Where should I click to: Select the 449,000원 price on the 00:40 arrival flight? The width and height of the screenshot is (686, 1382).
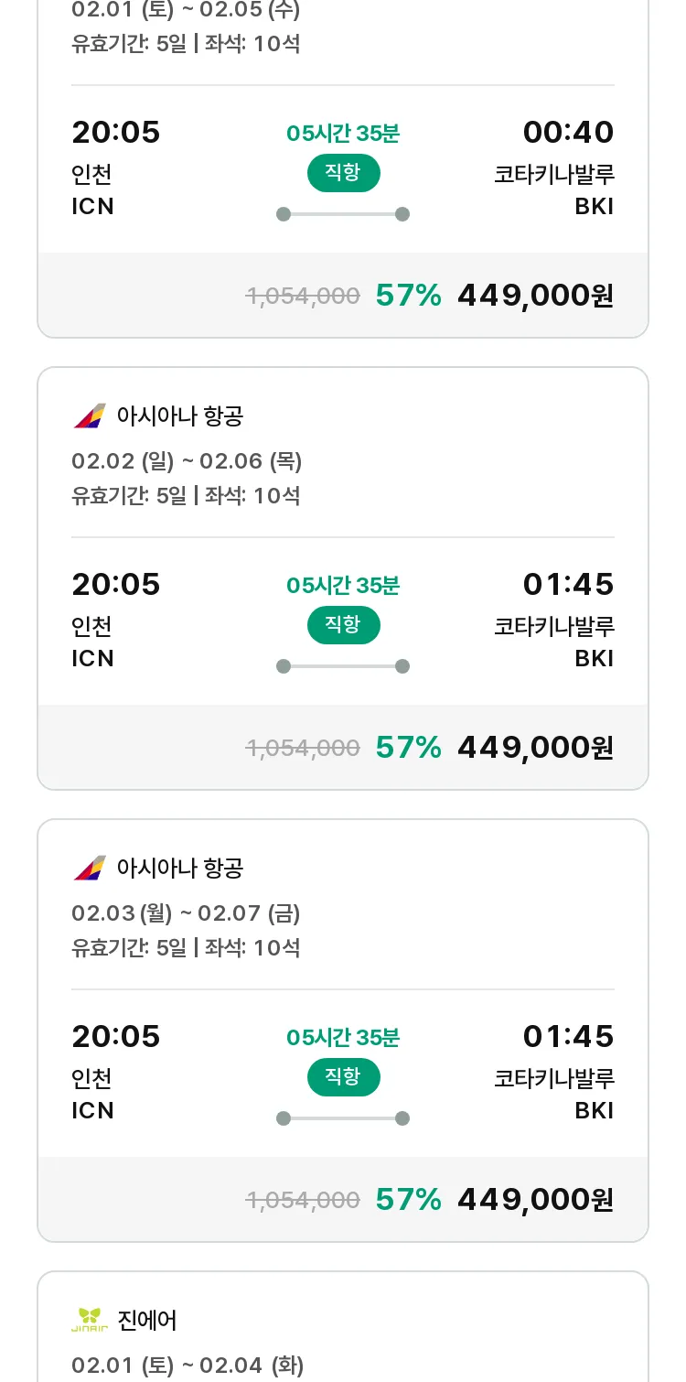(535, 296)
